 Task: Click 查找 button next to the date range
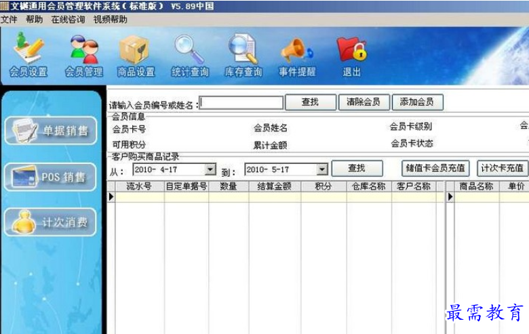pos(357,168)
